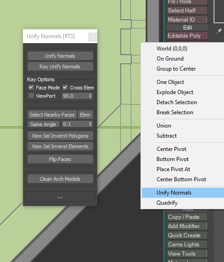This screenshot has height=262, width=224.
Task: Click Add Modifier panel button
Action: (x=187, y=226)
